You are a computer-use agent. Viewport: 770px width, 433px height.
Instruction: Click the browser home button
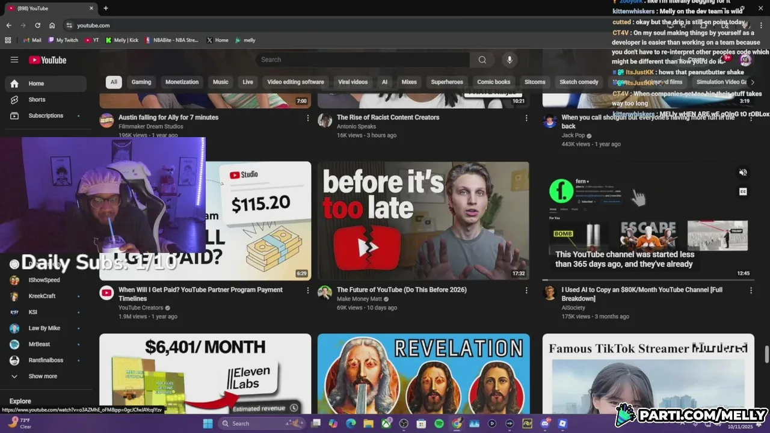pyautogui.click(x=52, y=25)
